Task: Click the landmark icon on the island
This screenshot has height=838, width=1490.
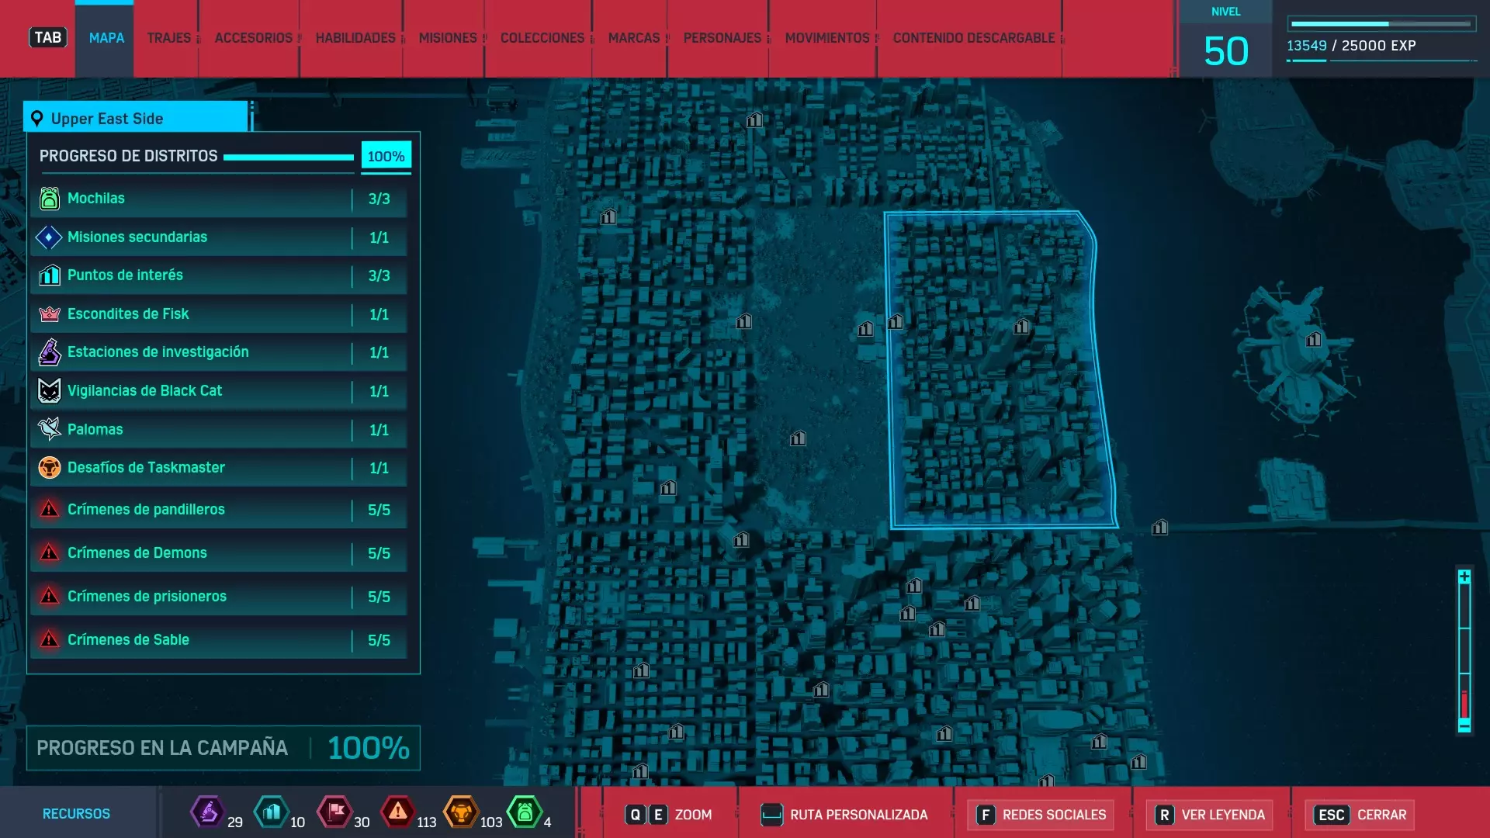Action: tap(1313, 339)
